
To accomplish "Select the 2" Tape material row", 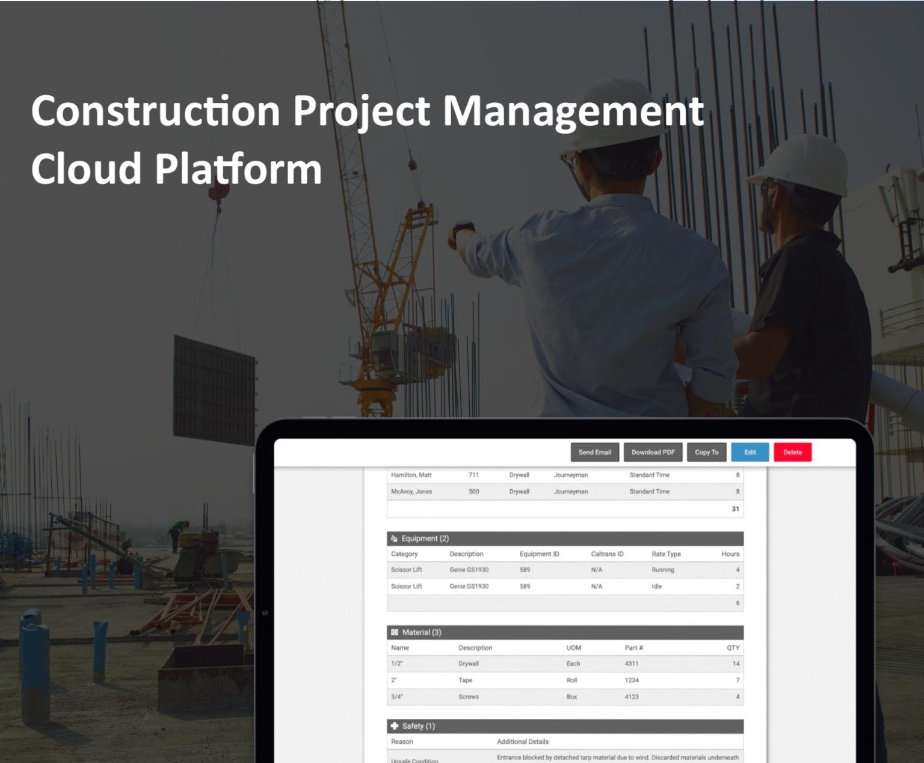I will 564,681.
